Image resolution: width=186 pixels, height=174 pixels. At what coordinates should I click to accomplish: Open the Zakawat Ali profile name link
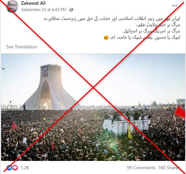pos(33,3)
